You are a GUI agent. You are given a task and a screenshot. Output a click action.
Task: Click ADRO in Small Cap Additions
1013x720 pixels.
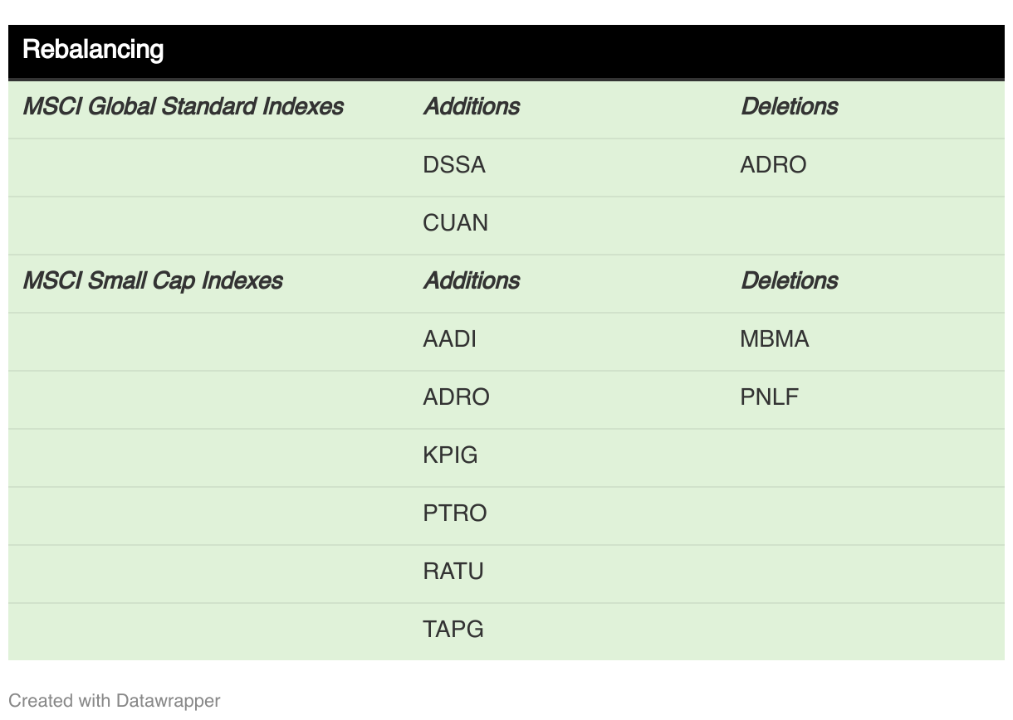(x=456, y=397)
